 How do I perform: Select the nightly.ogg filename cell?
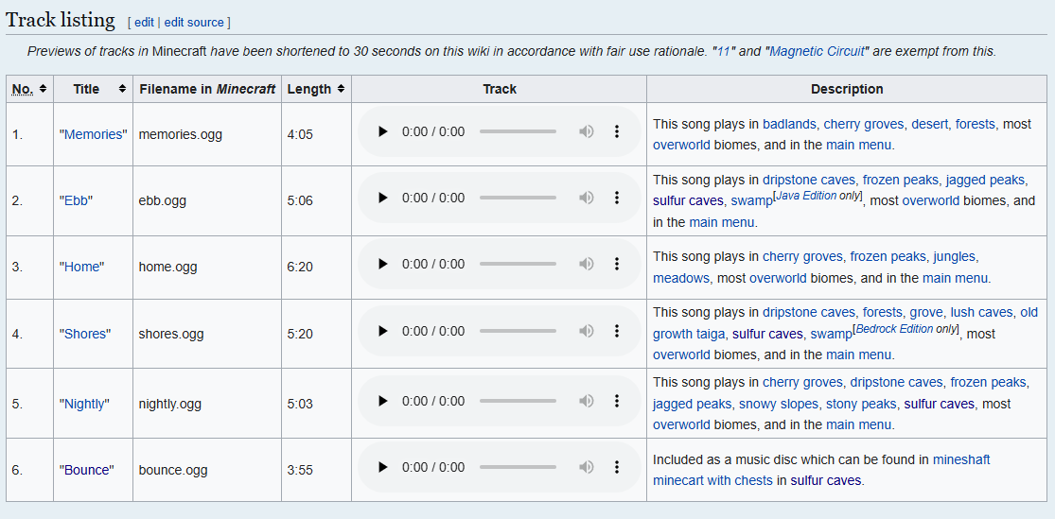pos(207,404)
